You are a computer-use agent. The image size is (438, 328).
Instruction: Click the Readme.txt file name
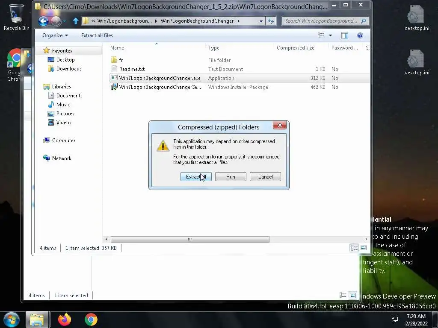(x=132, y=69)
